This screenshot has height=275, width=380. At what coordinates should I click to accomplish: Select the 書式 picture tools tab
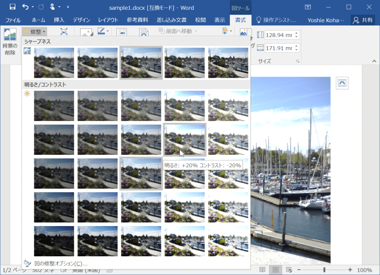click(240, 20)
